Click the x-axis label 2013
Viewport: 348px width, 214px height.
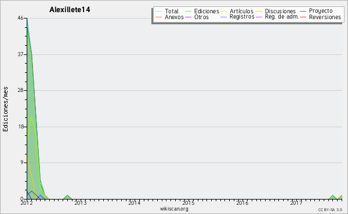(81, 202)
